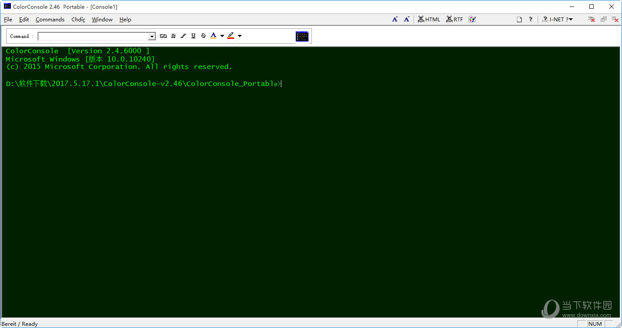Image resolution: width=622 pixels, height=328 pixels.
Task: Expand the Command history dropdown arrow
Action: (152, 36)
